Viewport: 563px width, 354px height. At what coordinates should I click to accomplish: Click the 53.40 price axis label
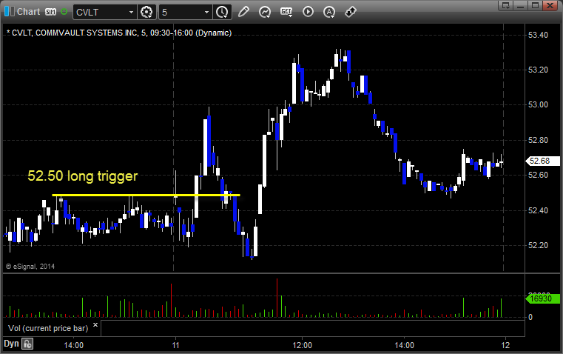[x=538, y=35]
